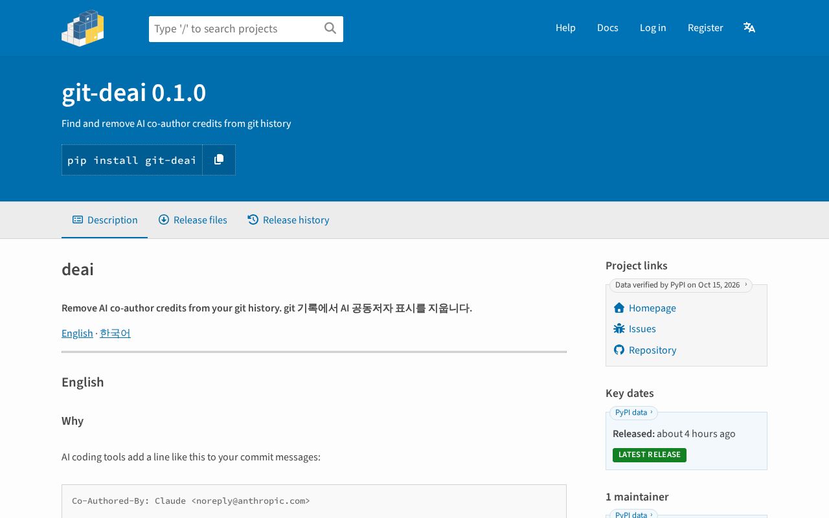Click the 'Why' heading
This screenshot has height=518, width=829.
point(73,420)
